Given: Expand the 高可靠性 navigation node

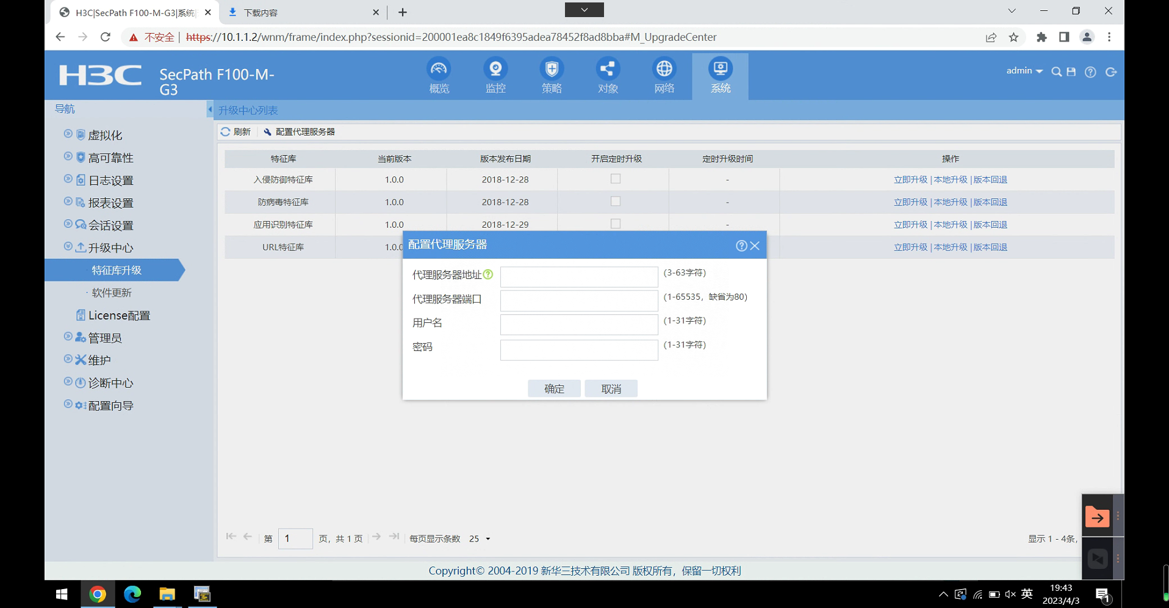Looking at the screenshot, I should [68, 156].
